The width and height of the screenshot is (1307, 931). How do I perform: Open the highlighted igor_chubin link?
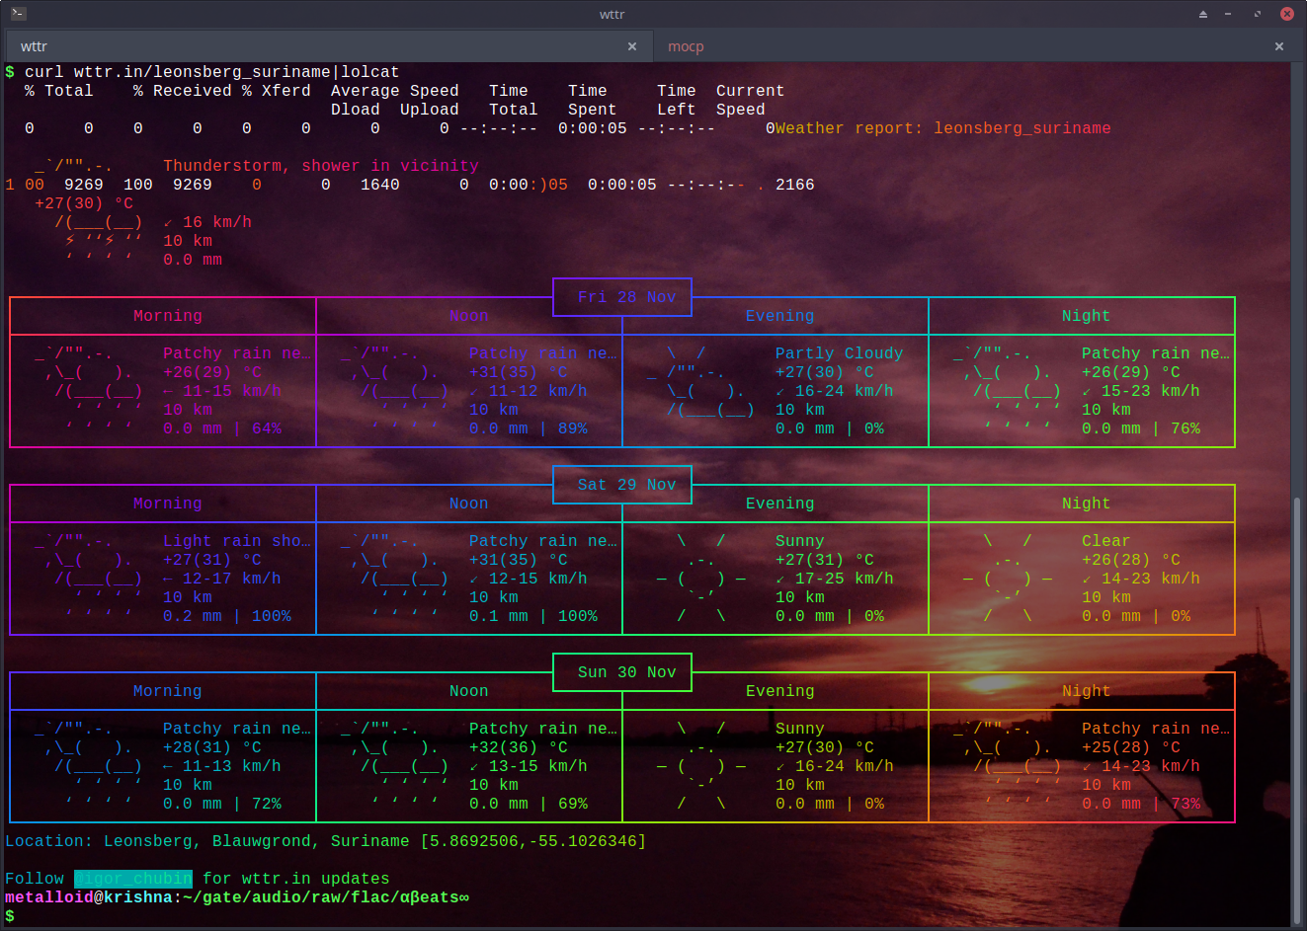click(133, 879)
